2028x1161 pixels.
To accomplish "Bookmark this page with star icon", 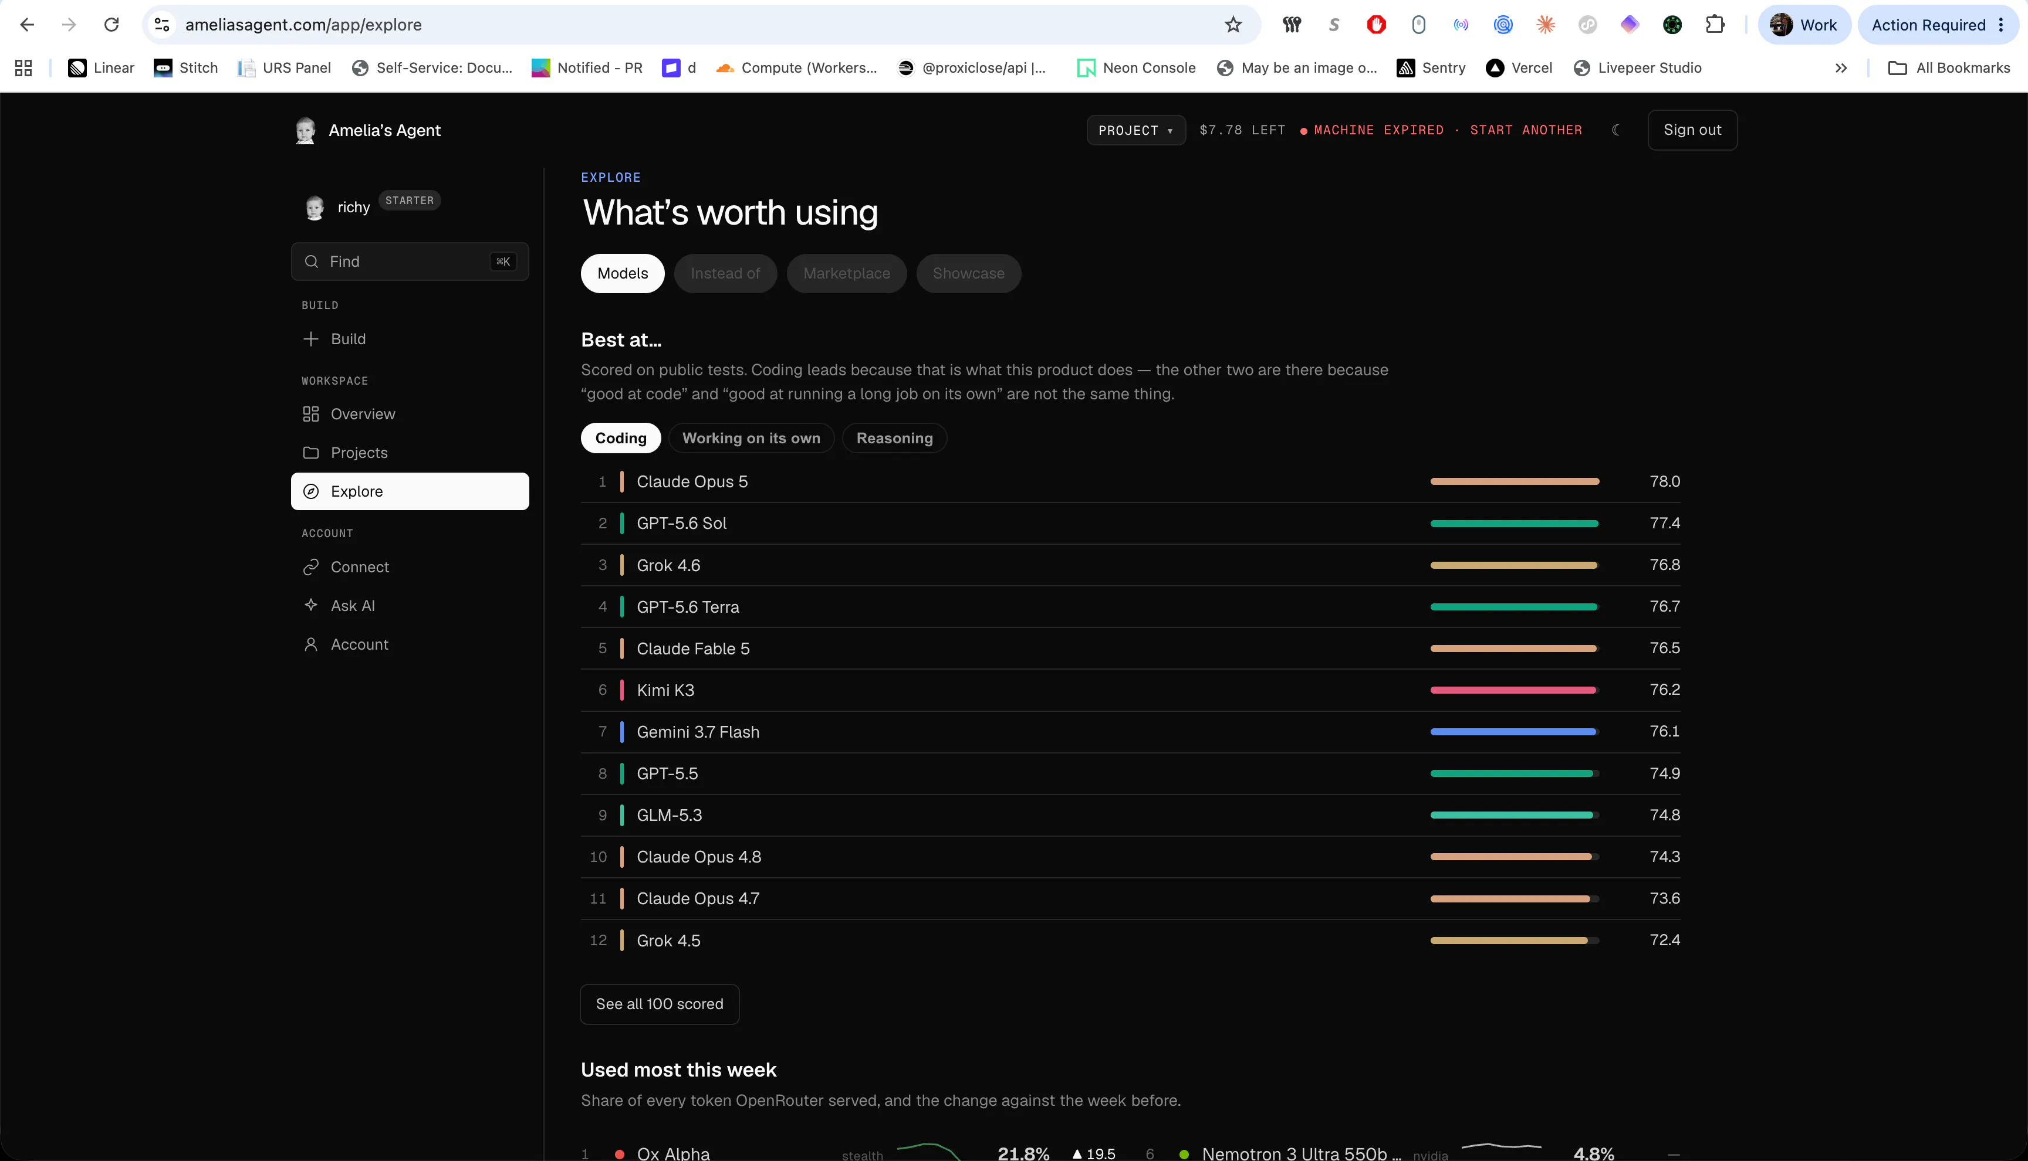I will click(1233, 25).
